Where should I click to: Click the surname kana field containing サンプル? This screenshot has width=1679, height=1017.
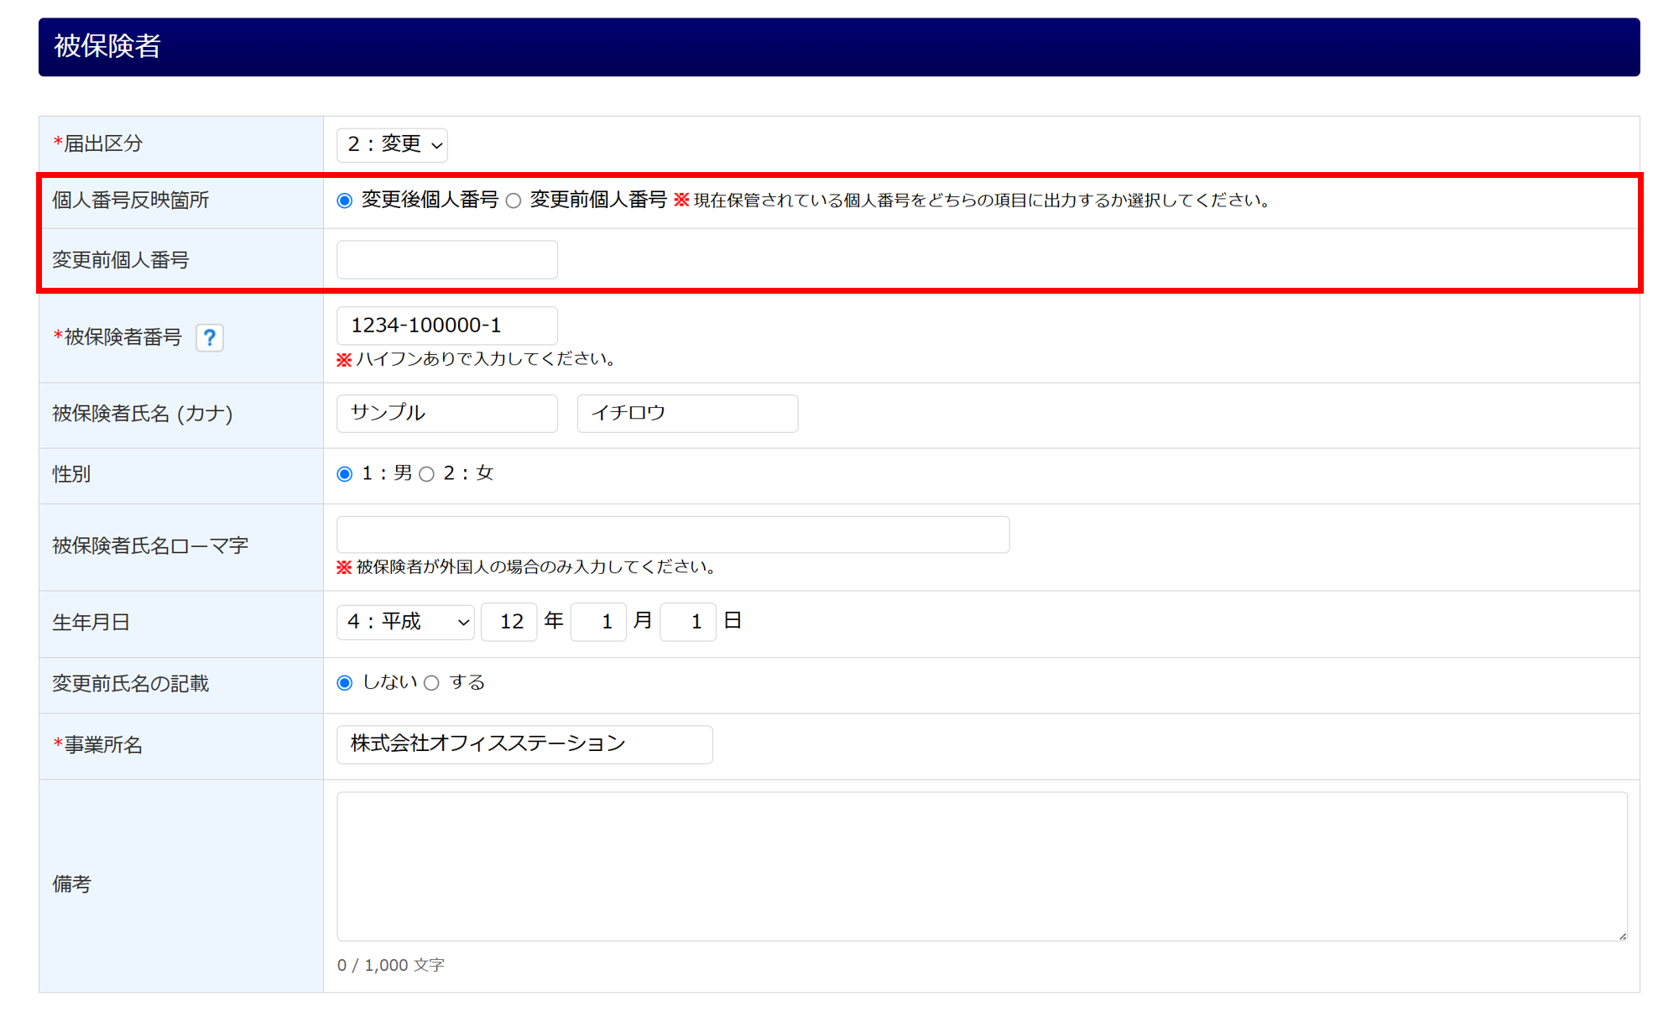coord(446,414)
